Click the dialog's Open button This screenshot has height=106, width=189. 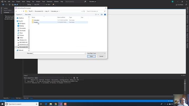tap(91, 56)
